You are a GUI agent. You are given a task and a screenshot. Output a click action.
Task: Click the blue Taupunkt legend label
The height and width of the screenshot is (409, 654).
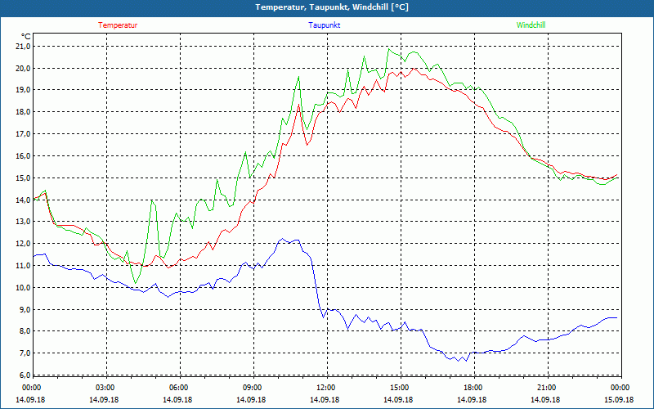325,25
